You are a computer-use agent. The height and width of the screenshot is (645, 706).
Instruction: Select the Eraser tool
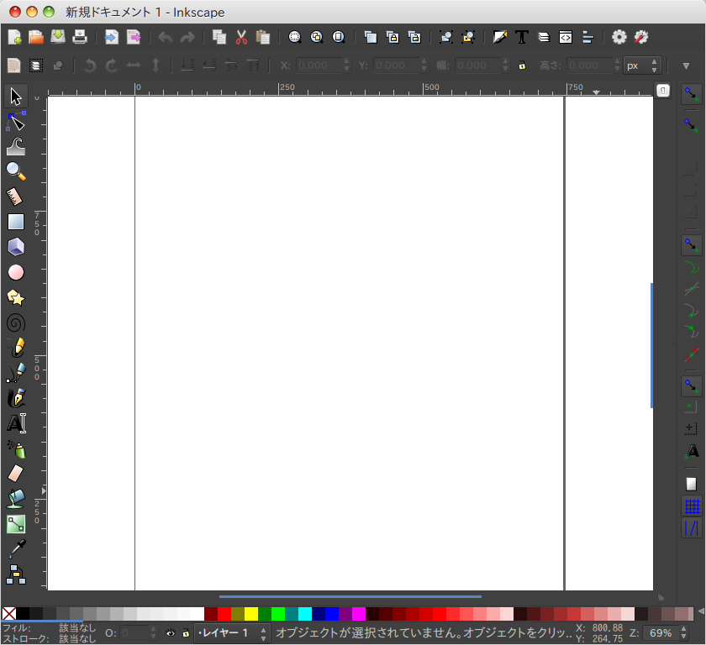pos(16,473)
